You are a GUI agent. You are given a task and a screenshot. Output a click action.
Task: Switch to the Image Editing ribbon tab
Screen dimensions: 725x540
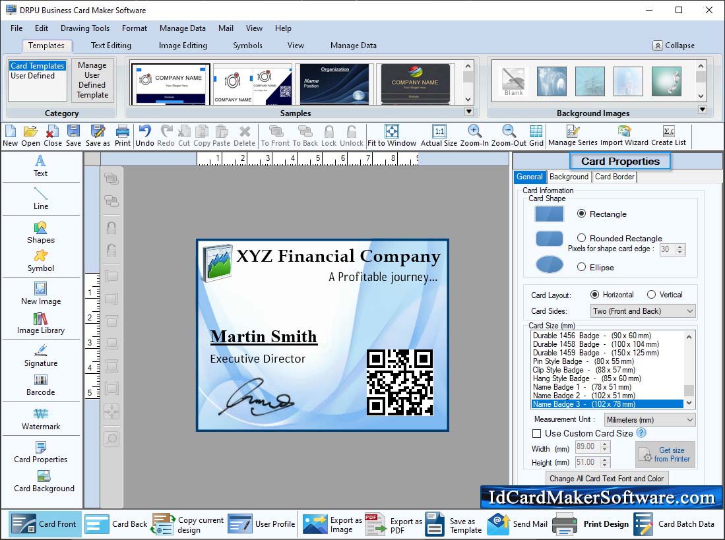click(183, 45)
